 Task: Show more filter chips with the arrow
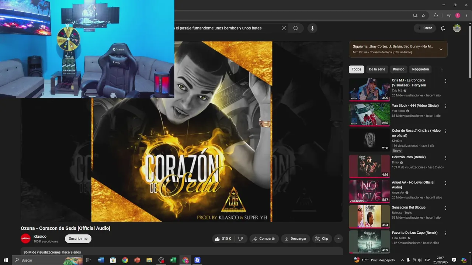tap(441, 70)
